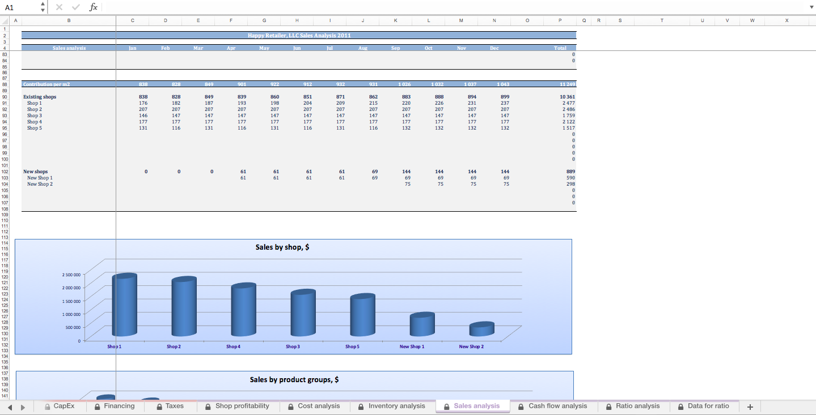This screenshot has width=816, height=415.
Task: Select the Shop 2 row label cell
Action: click(x=69, y=109)
